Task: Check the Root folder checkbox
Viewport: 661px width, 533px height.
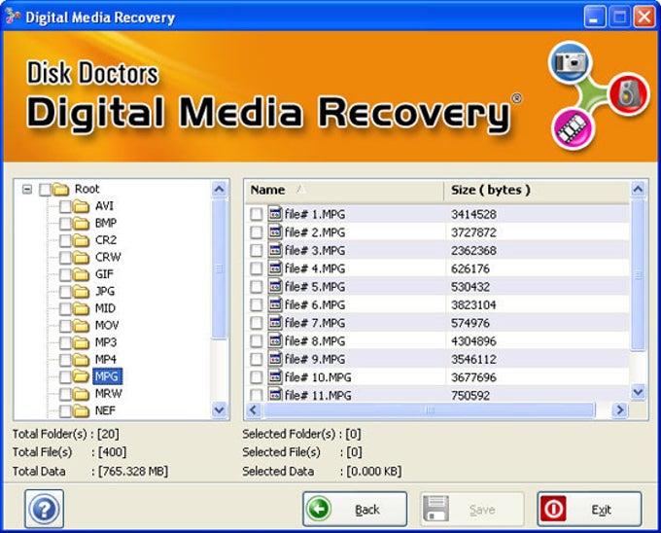Action: coord(45,190)
